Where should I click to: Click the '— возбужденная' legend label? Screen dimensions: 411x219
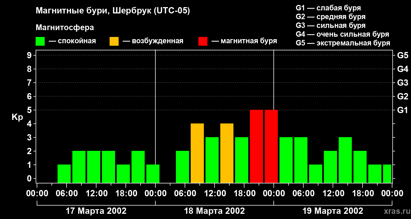coord(153,41)
